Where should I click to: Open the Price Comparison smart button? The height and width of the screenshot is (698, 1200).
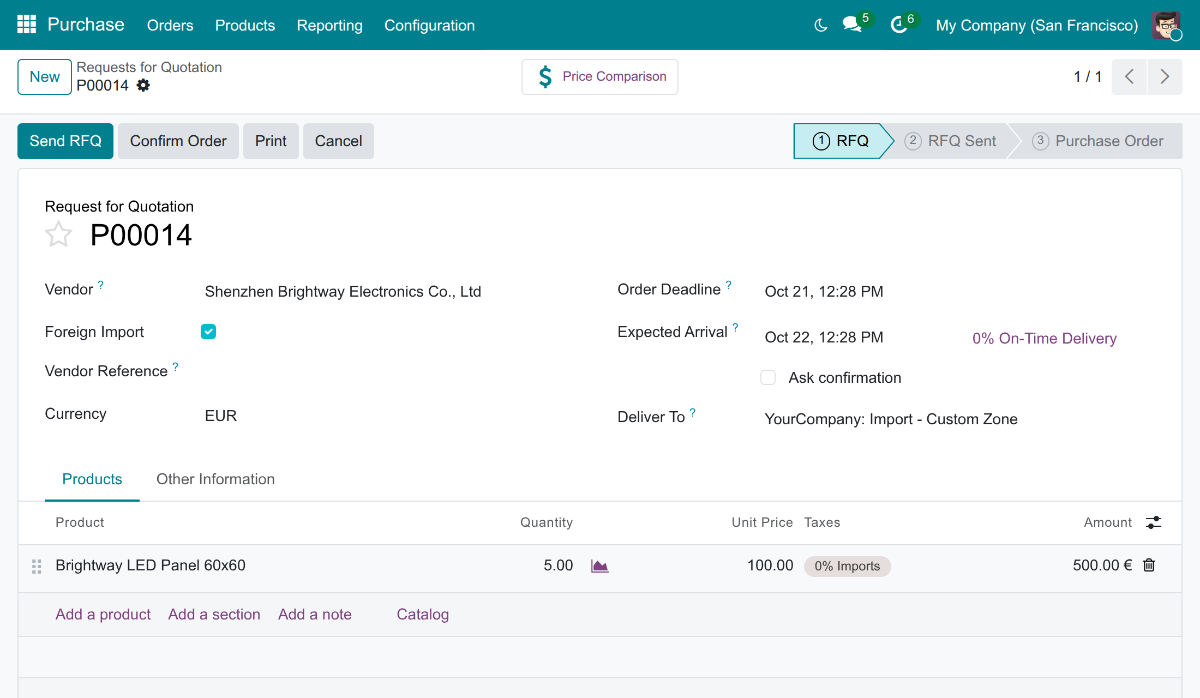600,77
